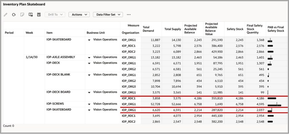Open the calculator icon in toolbar
289x134 pixels.
point(39,14)
